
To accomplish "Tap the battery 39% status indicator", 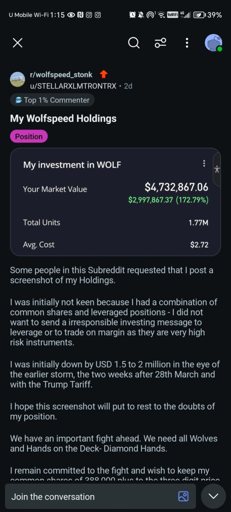I will (208, 15).
